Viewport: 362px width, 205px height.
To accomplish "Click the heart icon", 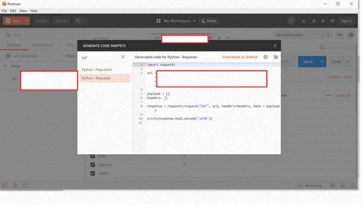I will (x=332, y=21).
